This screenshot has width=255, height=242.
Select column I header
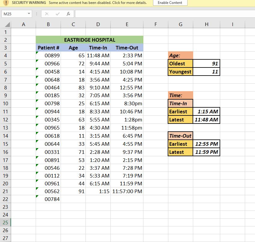(x=232, y=24)
